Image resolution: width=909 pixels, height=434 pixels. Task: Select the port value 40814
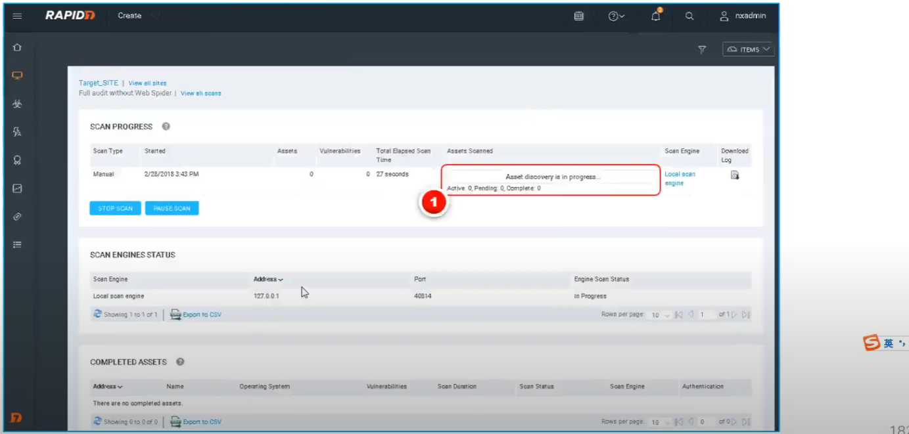point(423,296)
